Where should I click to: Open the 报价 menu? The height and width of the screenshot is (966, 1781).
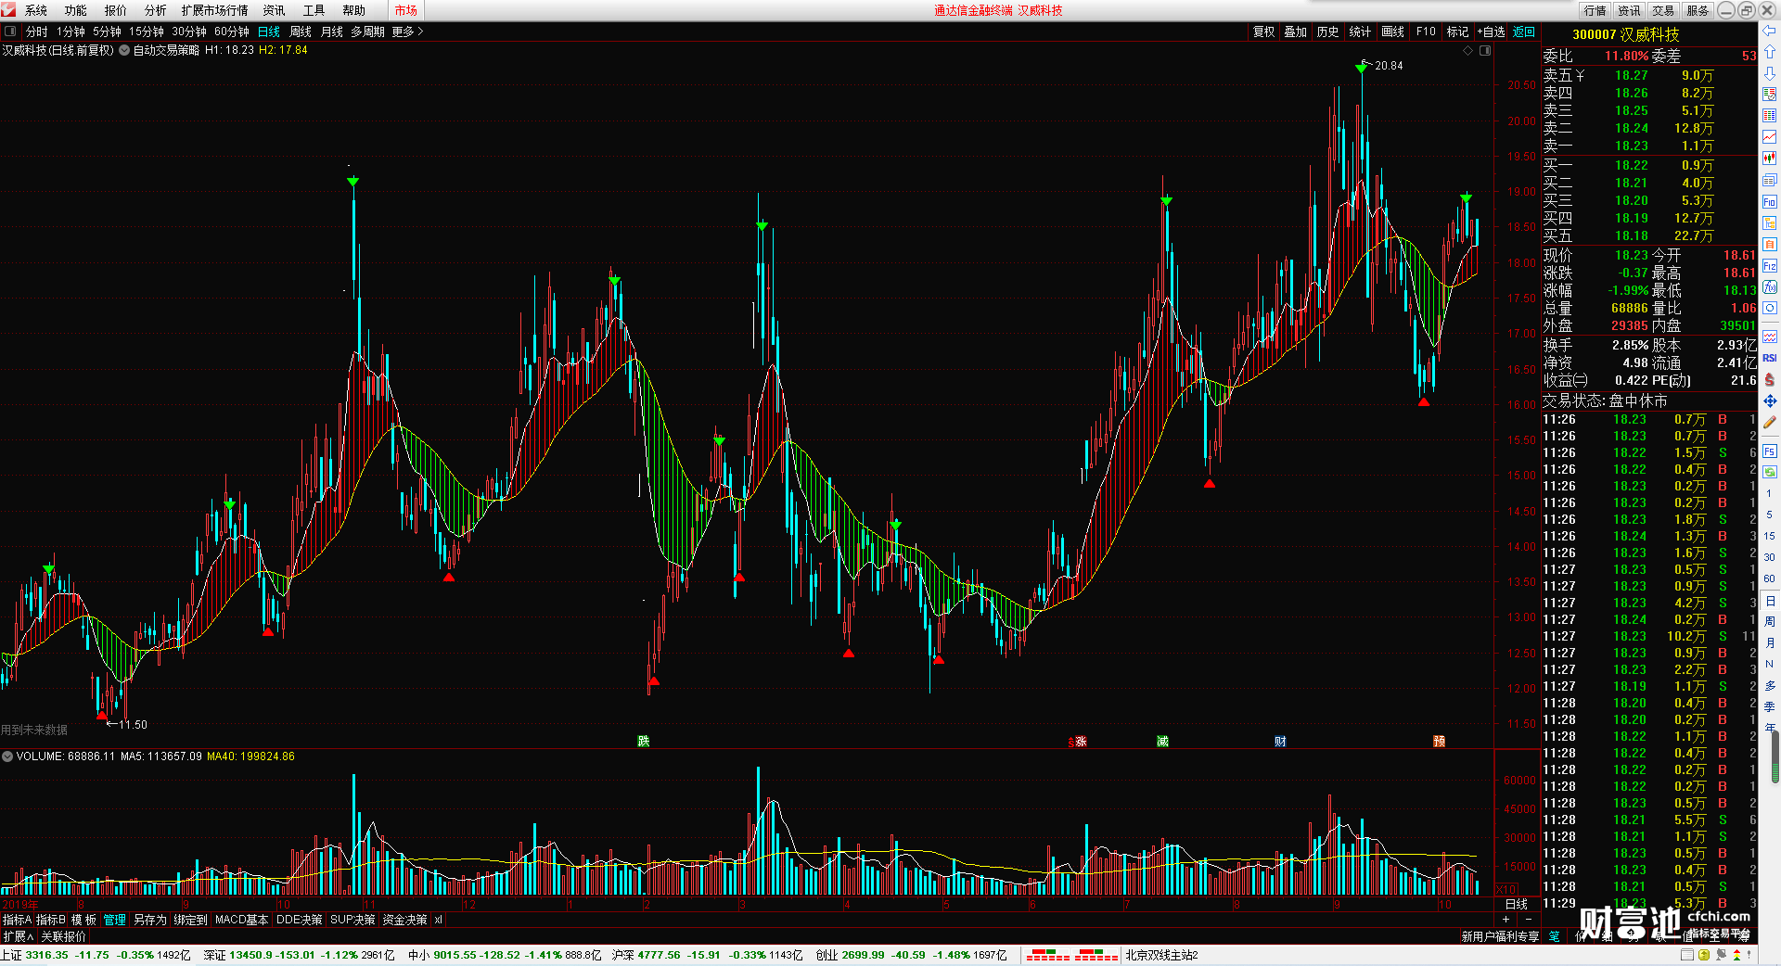pyautogui.click(x=116, y=10)
